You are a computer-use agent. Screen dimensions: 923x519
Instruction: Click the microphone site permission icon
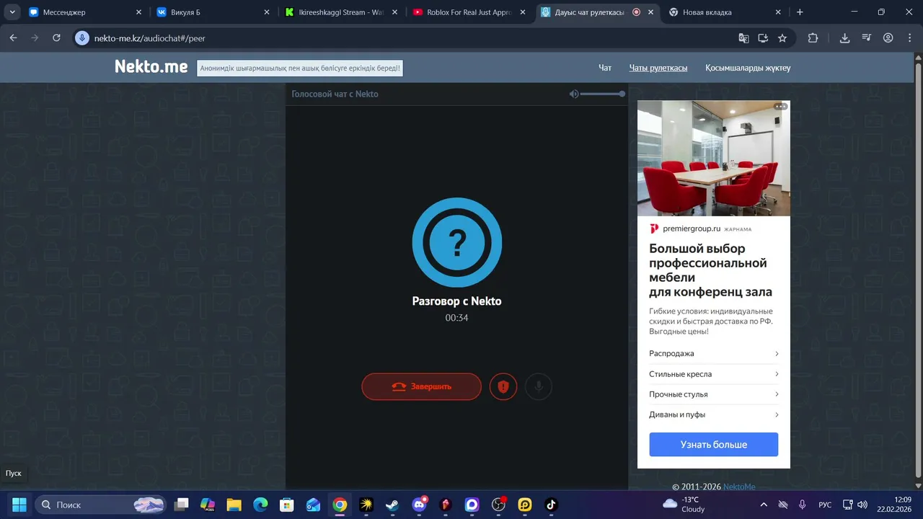(82, 37)
